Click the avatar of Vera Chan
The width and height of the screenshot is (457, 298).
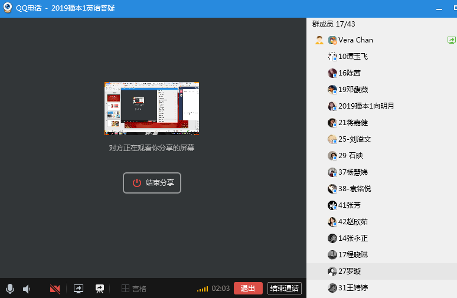click(332, 40)
